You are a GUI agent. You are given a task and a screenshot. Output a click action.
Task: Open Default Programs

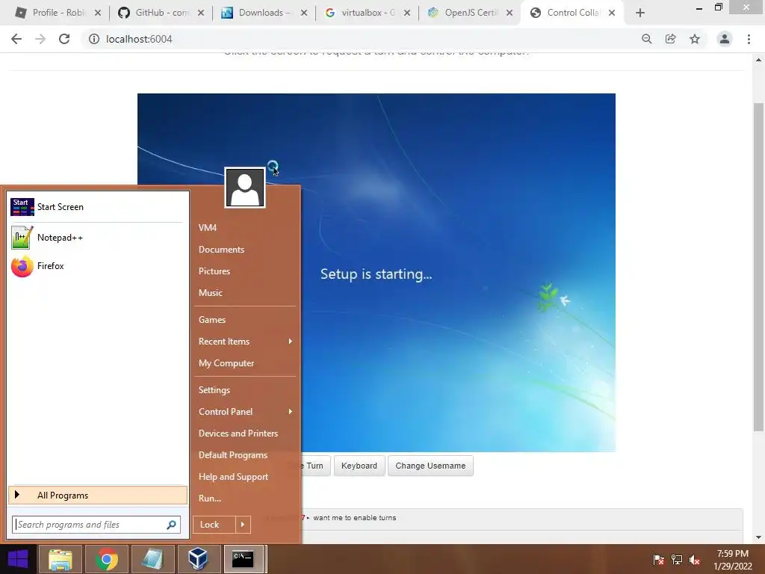[233, 455]
